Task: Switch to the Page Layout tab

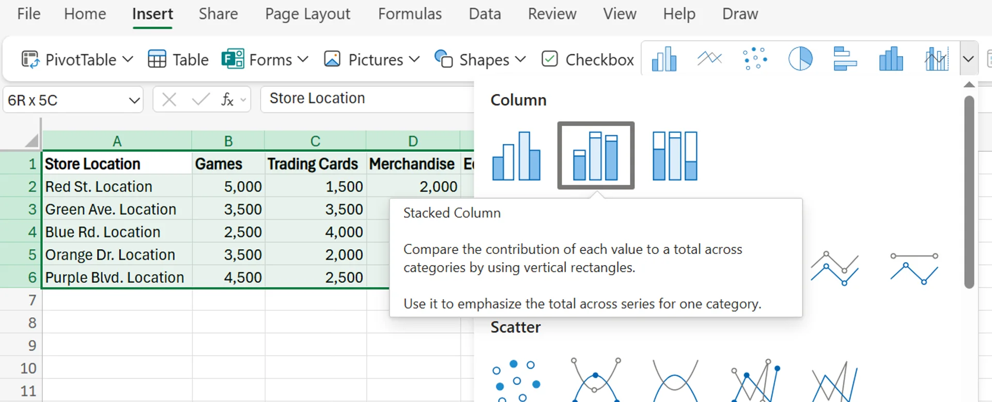Action: (x=307, y=14)
